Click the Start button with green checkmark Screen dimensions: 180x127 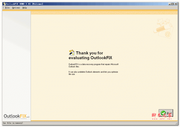click(x=166, y=113)
